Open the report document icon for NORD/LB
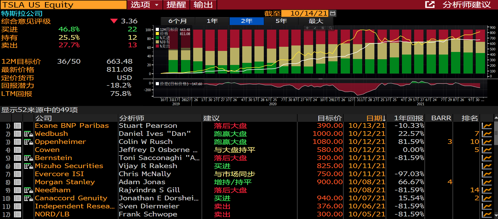Screen dimensions: 498x219 pyautogui.click(x=17, y=214)
